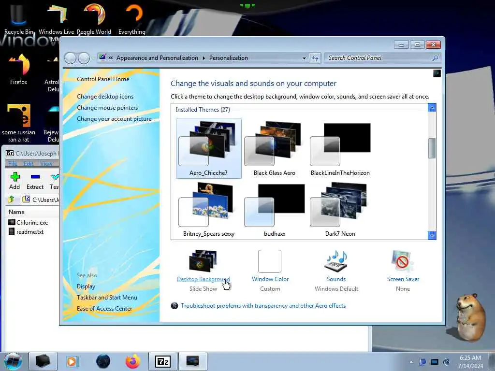Go up one folder in 7-Zip
This screenshot has height=371, width=495.
click(x=12, y=200)
